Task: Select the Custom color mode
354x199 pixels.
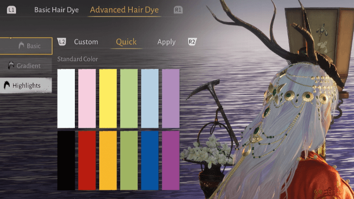Action: tap(86, 42)
